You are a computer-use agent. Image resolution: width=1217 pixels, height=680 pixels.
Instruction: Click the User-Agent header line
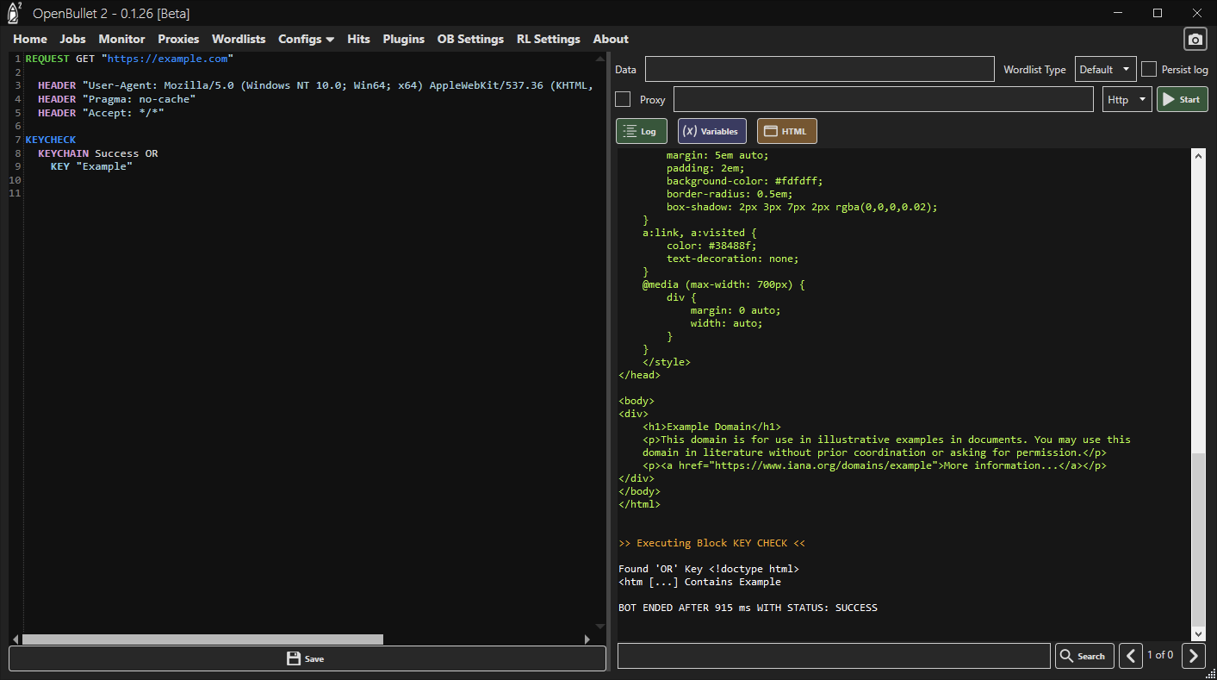315,85
